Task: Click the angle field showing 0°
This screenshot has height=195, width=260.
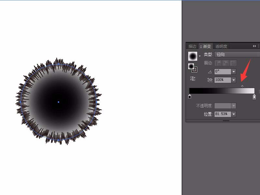Action: click(223, 71)
